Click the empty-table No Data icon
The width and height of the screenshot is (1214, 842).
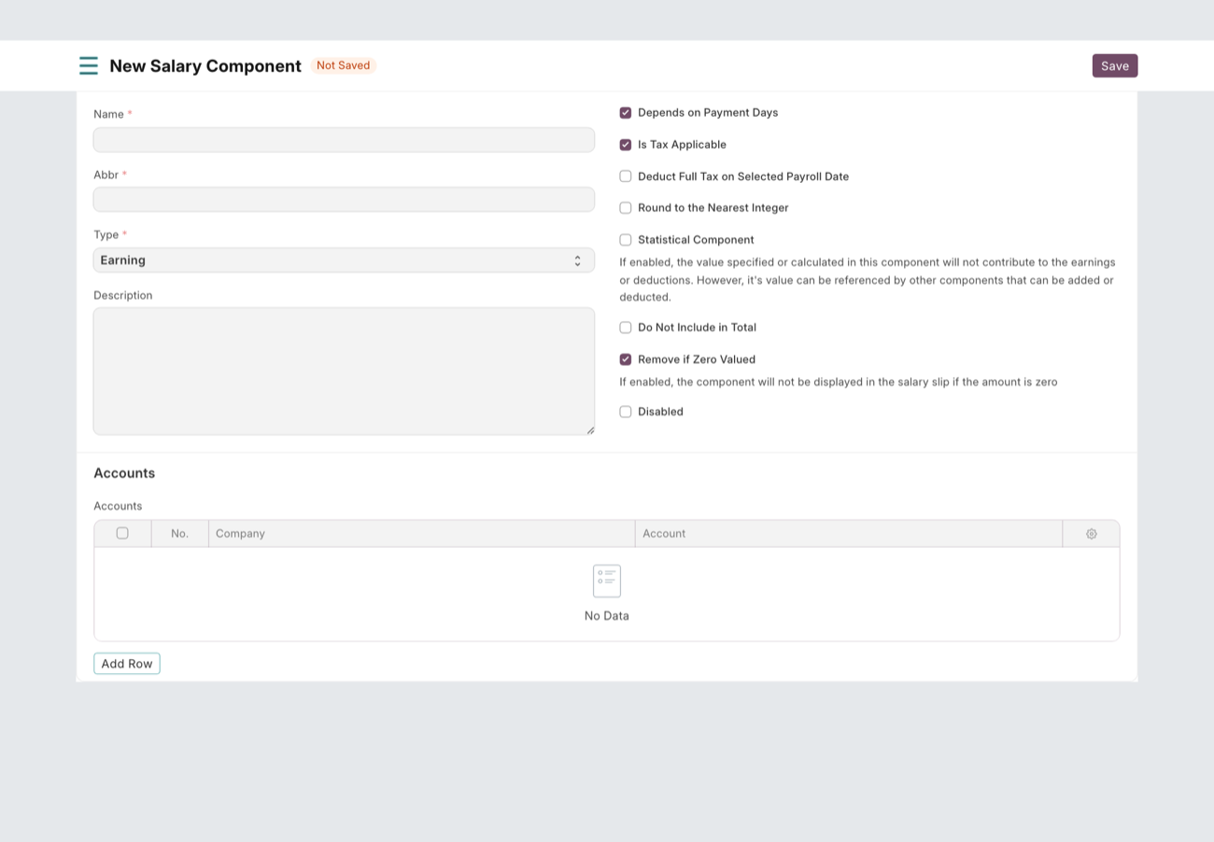point(607,581)
